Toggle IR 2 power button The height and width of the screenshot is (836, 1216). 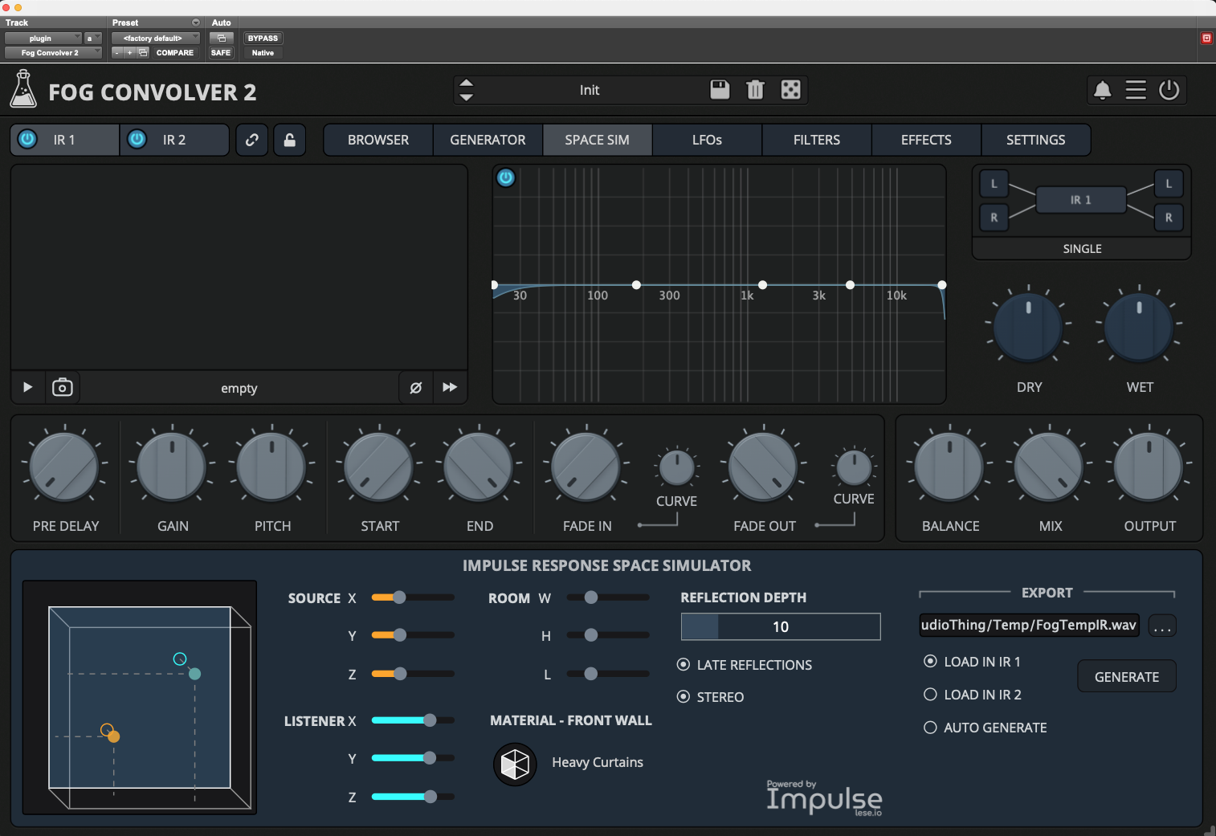click(x=137, y=139)
